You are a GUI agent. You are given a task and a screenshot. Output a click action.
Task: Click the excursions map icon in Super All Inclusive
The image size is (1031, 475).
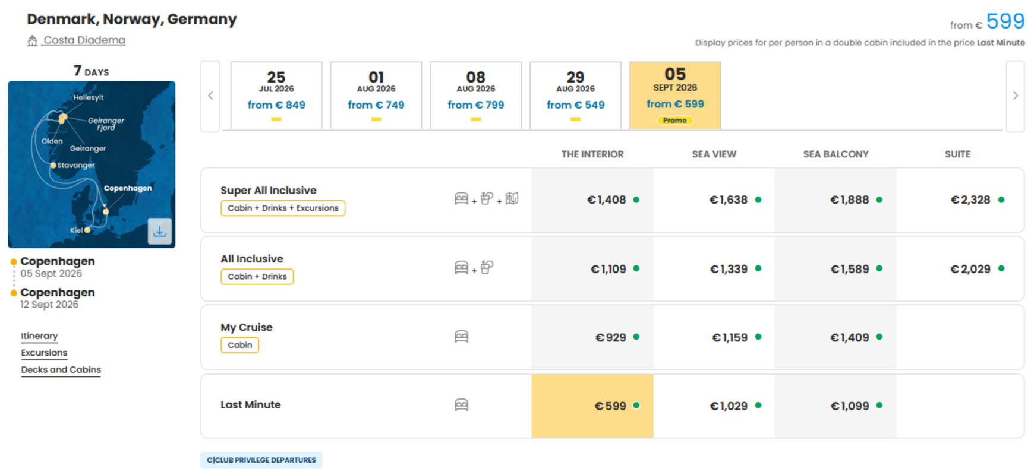(512, 198)
